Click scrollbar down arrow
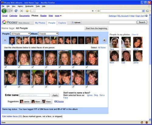 pyautogui.click(x=150, y=120)
